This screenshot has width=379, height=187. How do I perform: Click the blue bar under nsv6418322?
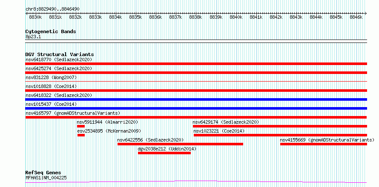[x=196, y=99]
